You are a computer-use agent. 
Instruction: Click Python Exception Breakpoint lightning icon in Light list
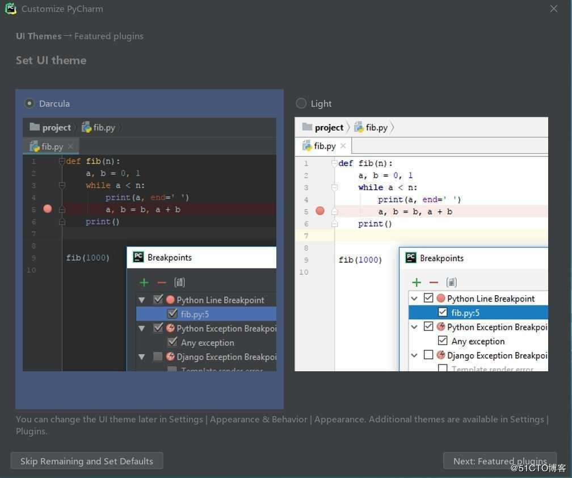pos(441,326)
